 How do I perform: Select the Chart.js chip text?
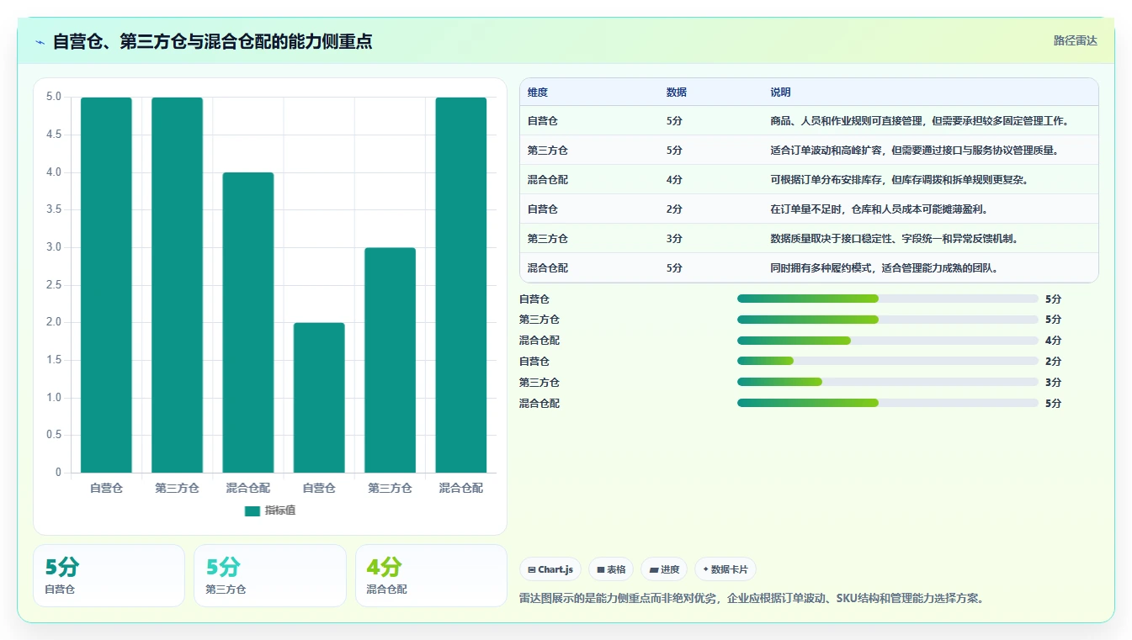pos(555,569)
